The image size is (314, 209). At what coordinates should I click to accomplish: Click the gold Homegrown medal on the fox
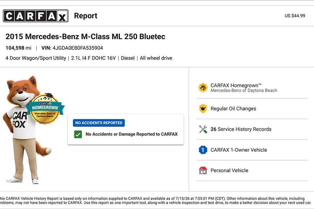(x=45, y=109)
